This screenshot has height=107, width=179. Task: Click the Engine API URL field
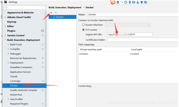(x=130, y=34)
